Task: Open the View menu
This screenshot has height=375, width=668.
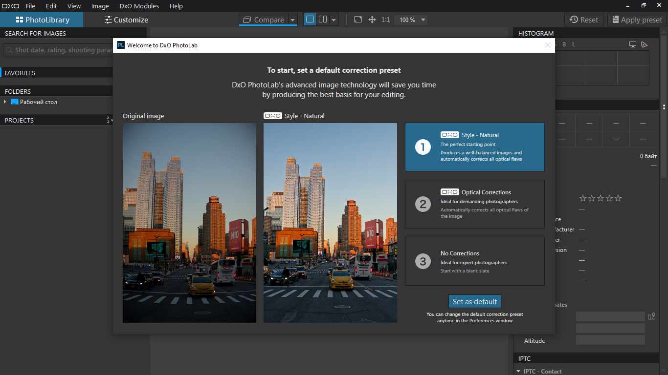Action: (74, 6)
